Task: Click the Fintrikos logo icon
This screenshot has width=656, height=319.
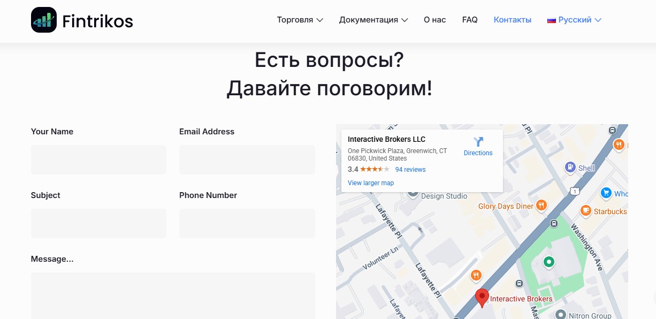Action: point(44,20)
